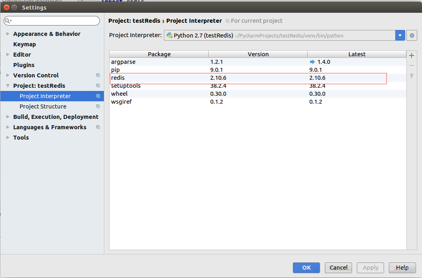Collapse the Project: testRedis arrow

(x=8, y=86)
